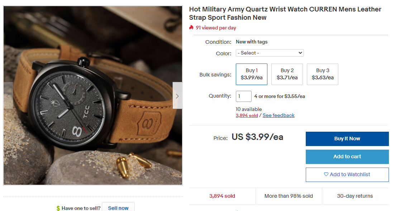The image size is (395, 211).
Task: Pick the Buy 3 at $3.63/ea bulk option
Action: coord(323,74)
